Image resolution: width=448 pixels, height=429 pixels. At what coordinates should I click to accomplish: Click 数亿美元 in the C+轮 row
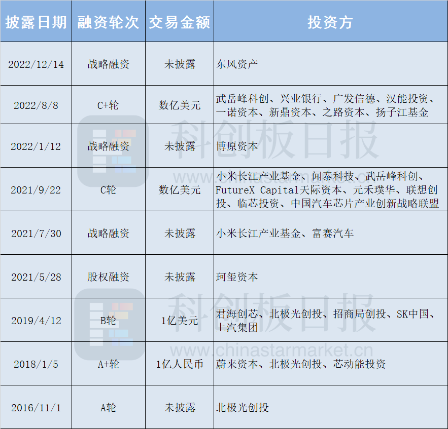(180, 105)
